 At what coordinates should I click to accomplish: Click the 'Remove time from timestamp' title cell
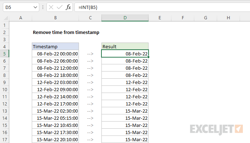point(66,33)
